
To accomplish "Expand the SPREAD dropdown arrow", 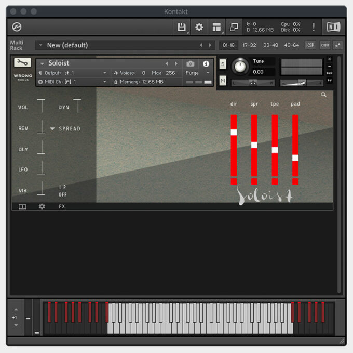I will [52, 128].
